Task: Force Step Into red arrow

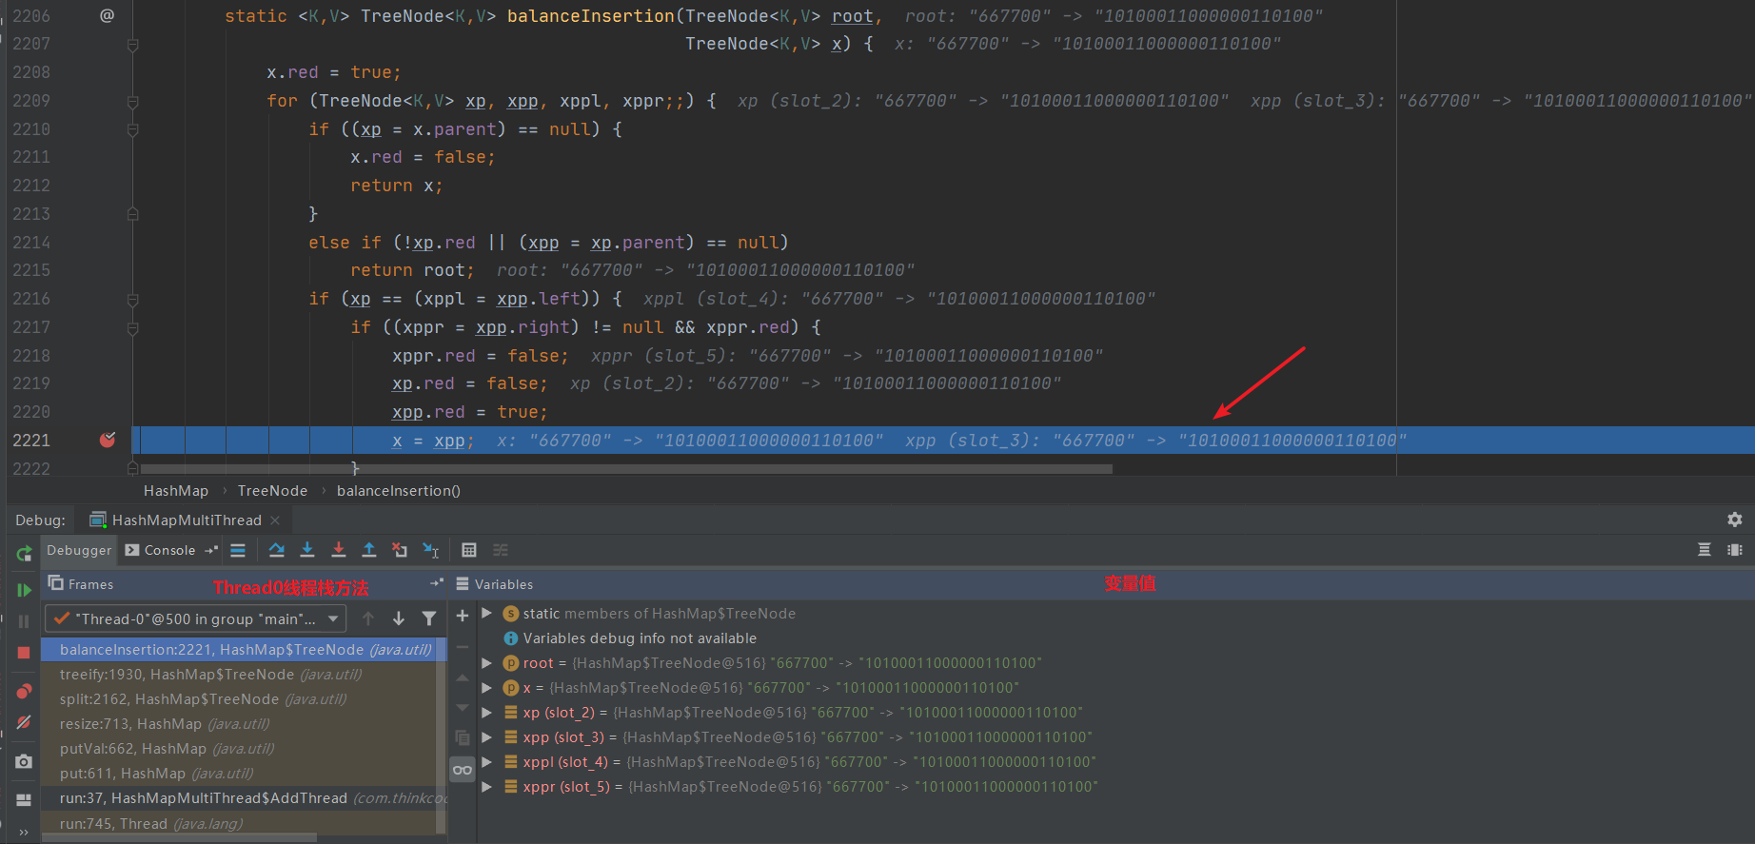Action: (338, 550)
